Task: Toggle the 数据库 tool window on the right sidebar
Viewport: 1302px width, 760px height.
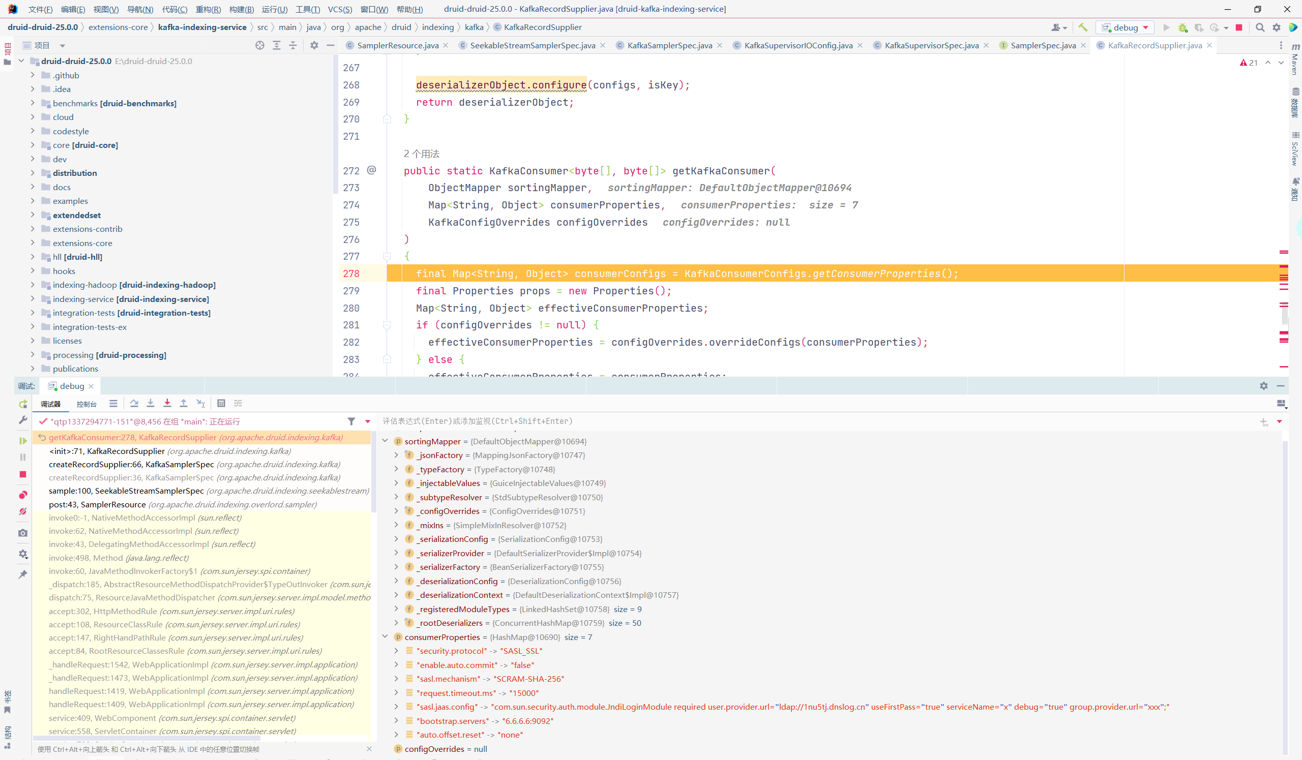Action: coord(1295,103)
